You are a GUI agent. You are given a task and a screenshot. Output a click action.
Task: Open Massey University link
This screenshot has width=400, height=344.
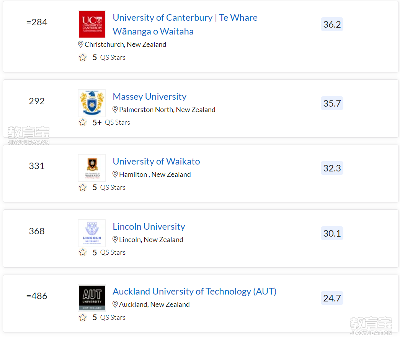(150, 97)
